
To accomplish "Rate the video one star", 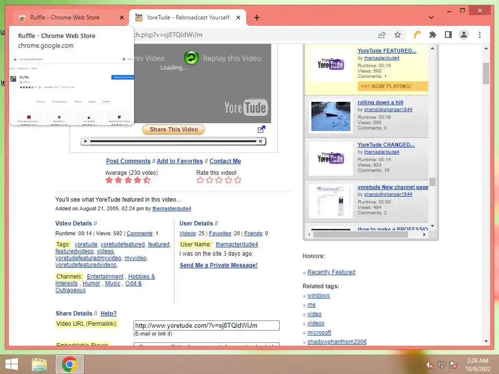I will (x=200, y=180).
